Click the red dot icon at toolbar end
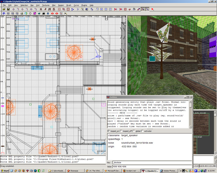 click(x=152, y=9)
